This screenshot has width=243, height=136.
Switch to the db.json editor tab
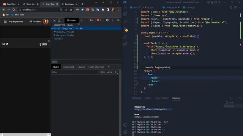tap(148, 8)
